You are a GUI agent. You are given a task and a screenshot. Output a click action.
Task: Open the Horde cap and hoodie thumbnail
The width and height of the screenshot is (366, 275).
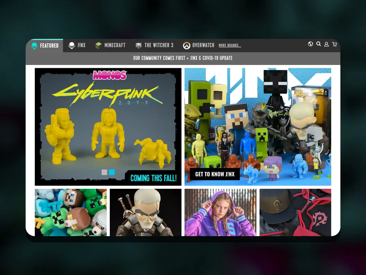[x=295, y=212]
